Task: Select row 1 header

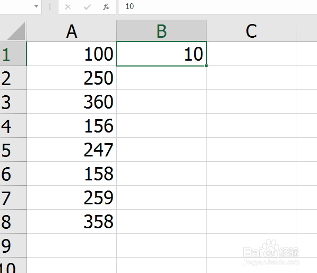Action: [x=13, y=54]
